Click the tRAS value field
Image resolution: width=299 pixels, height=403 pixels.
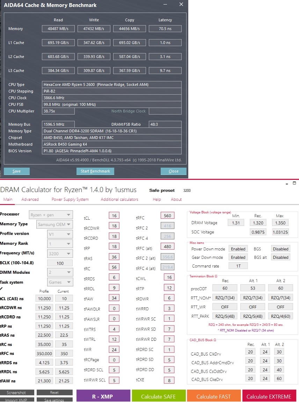point(114,257)
